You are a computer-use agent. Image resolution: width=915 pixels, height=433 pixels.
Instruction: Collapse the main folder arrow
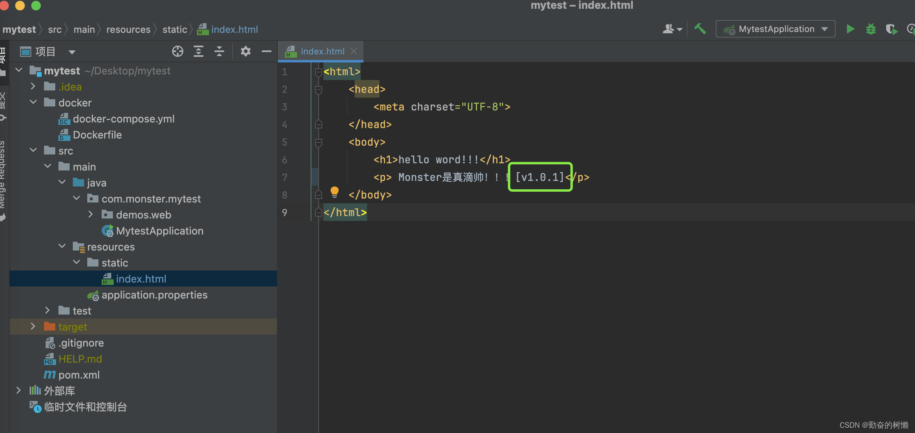click(x=48, y=166)
